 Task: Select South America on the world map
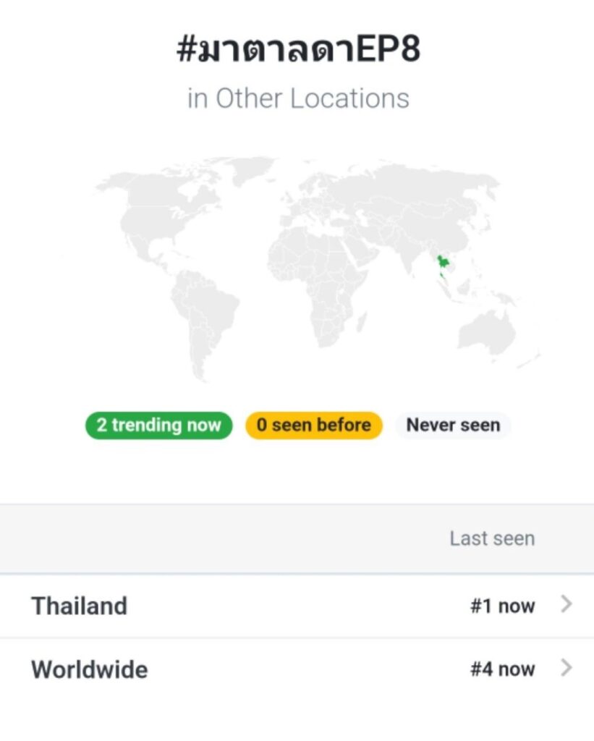click(x=206, y=311)
